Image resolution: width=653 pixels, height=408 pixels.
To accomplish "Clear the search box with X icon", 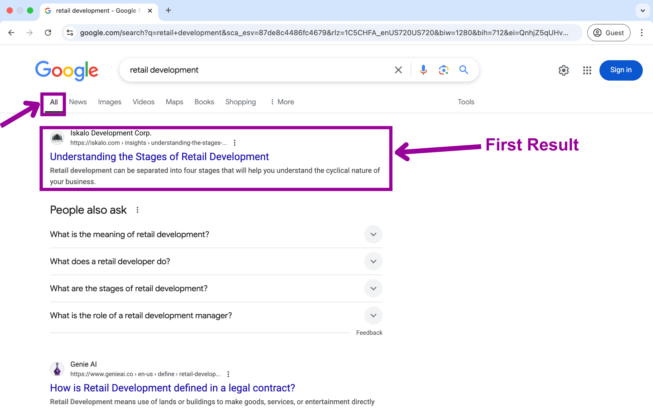I will click(398, 70).
